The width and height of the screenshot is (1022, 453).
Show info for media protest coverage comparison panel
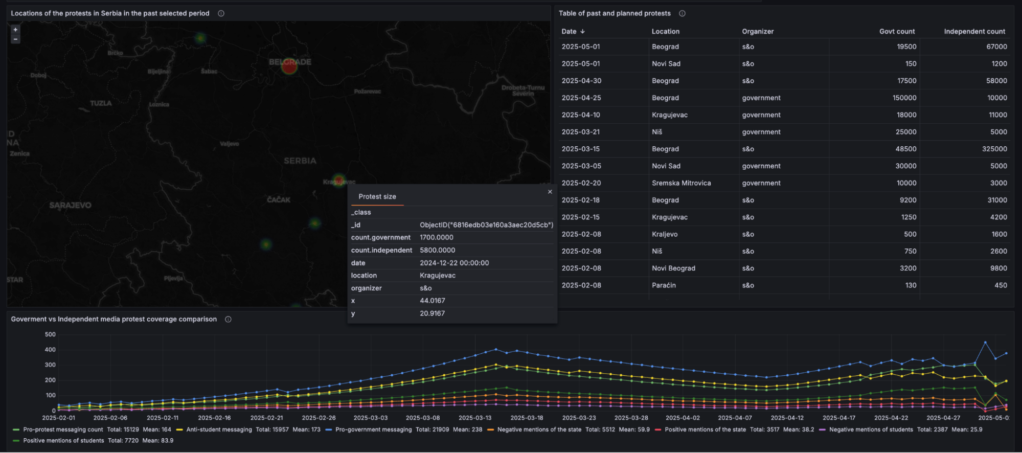(x=228, y=319)
